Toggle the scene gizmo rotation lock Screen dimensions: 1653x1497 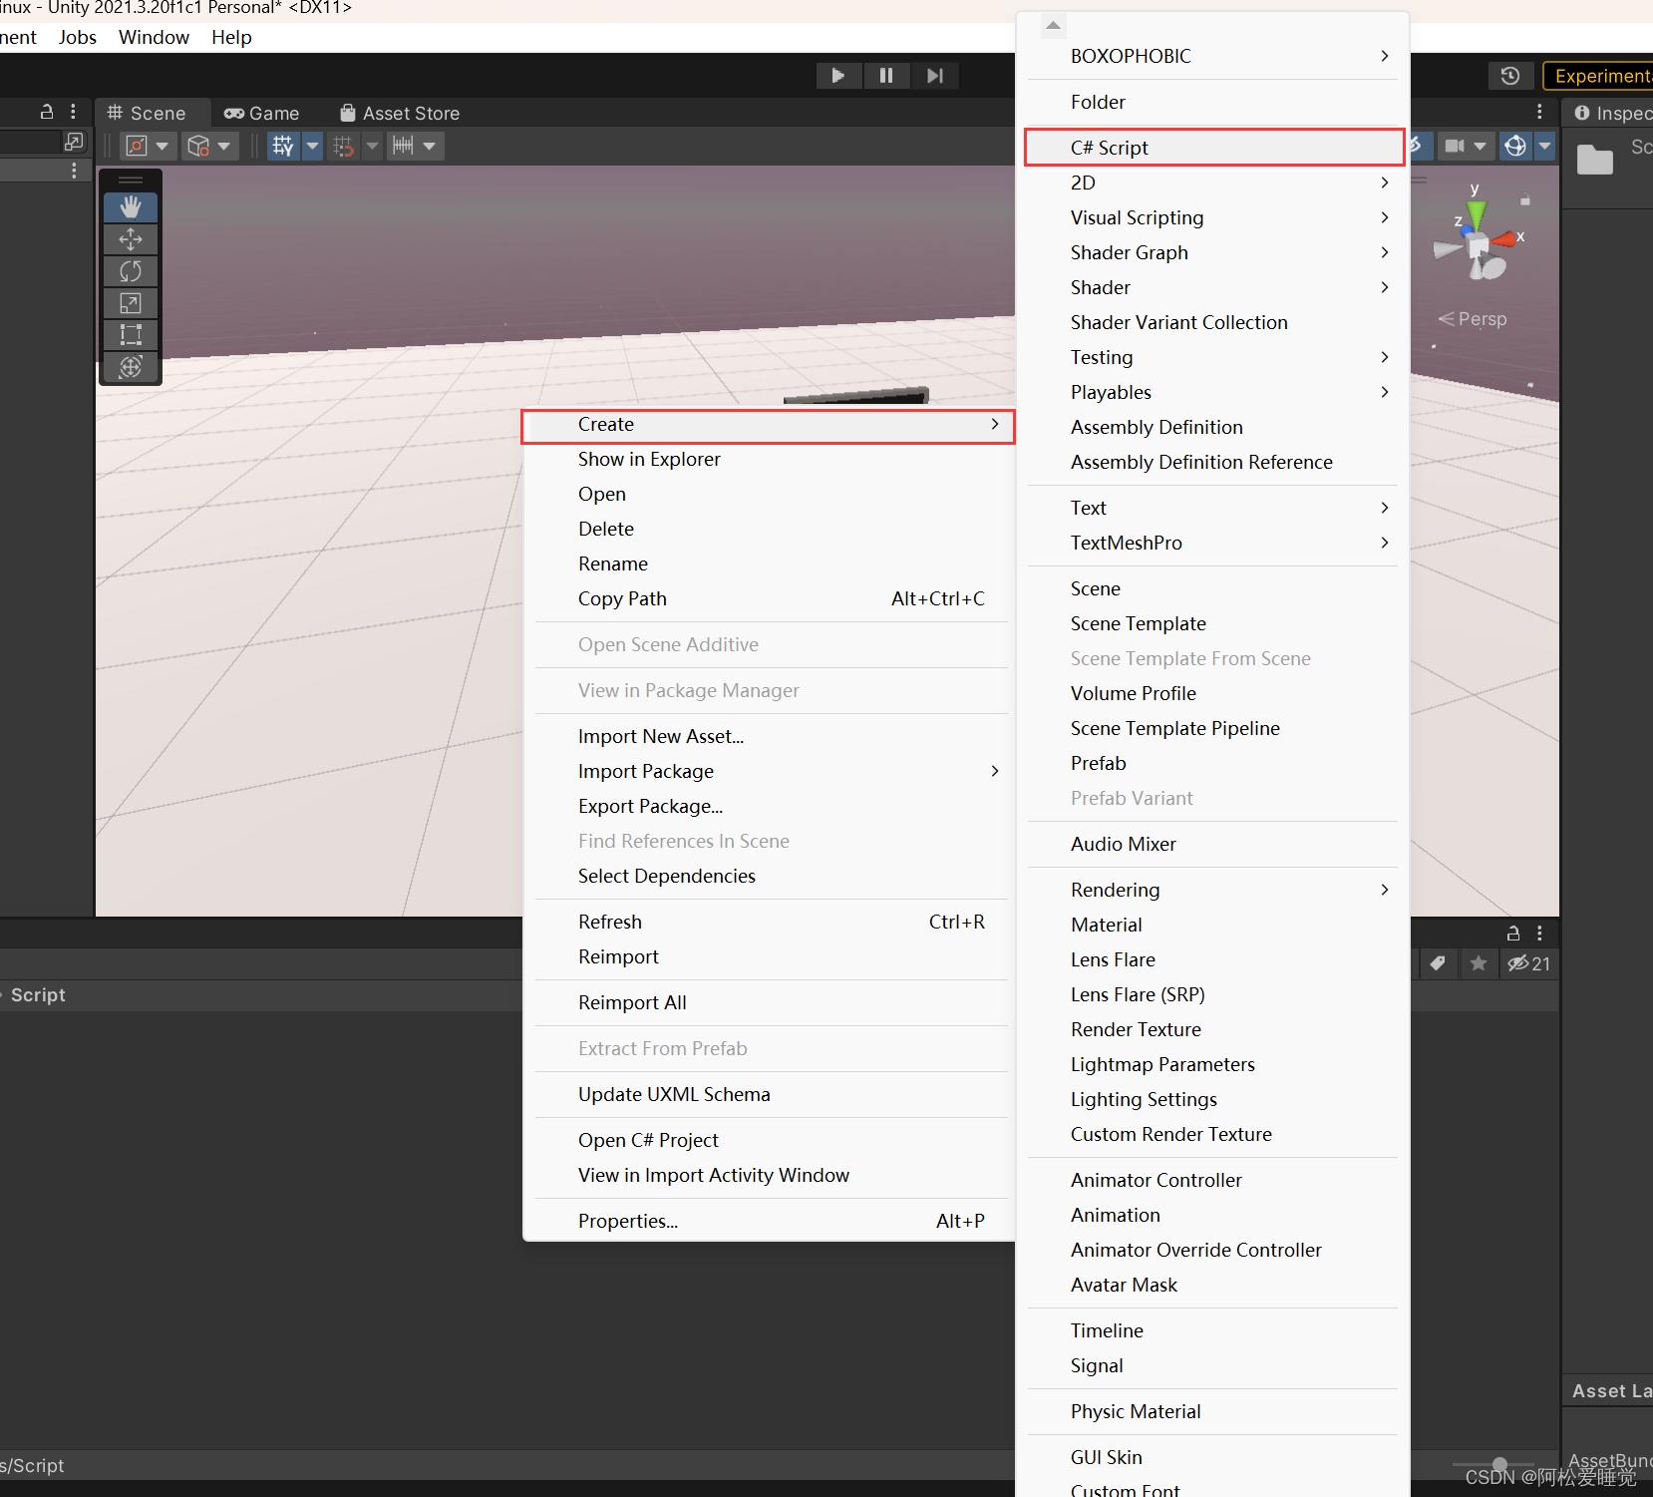(1524, 200)
